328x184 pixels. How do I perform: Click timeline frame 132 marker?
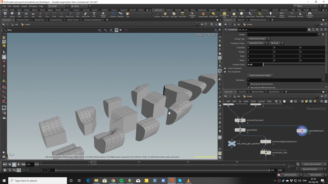pos(94,163)
